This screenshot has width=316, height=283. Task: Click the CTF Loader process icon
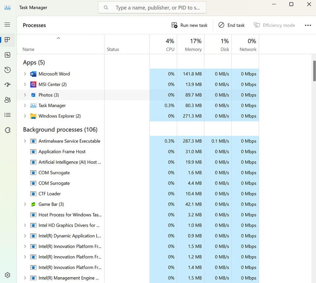click(33, 194)
